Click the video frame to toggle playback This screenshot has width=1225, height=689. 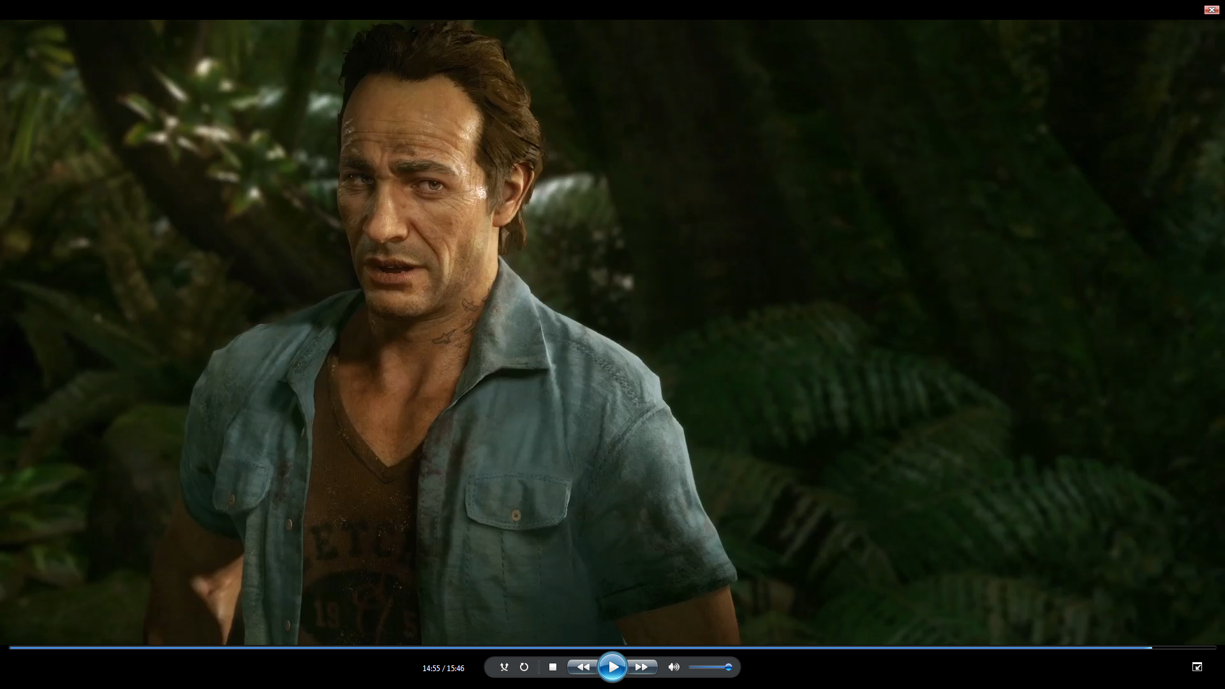click(612, 332)
